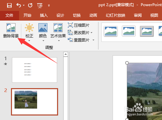
Task: Apply the second picture style thumbnail
Action: (129, 31)
